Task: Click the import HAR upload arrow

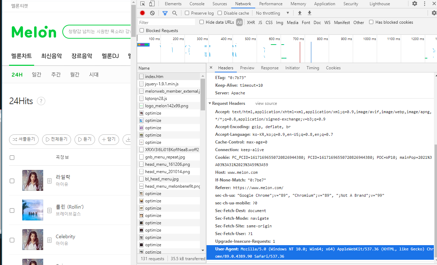Action: pyautogui.click(x=300, y=13)
